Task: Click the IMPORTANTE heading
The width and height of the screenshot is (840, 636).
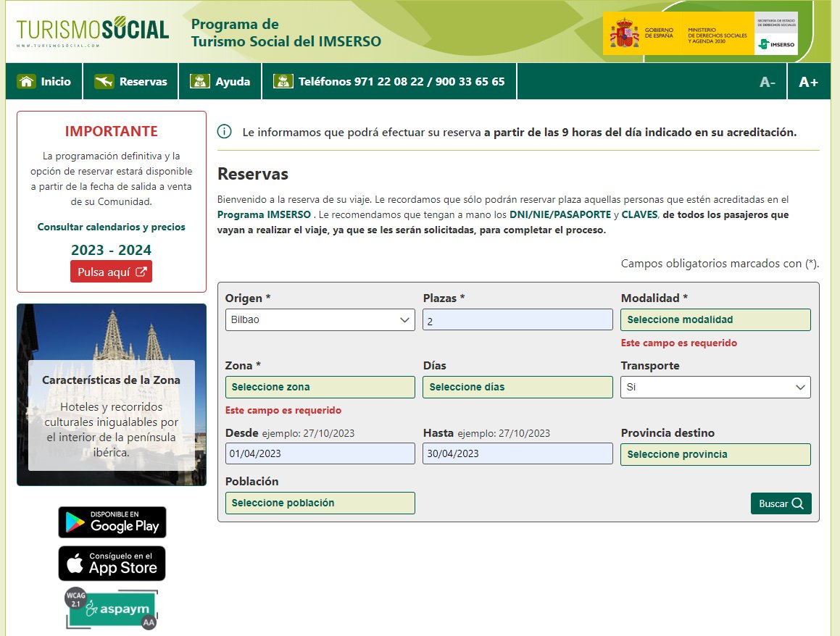Action: 112,131
